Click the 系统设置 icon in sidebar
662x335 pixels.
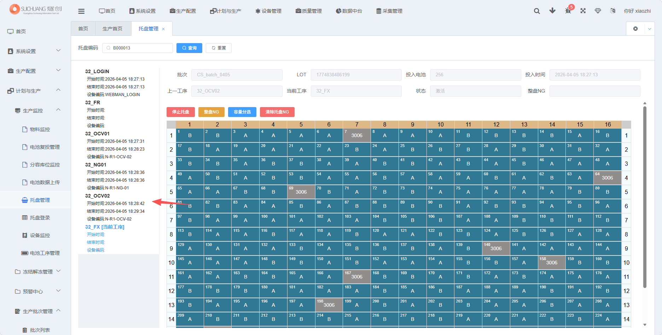pyautogui.click(x=11, y=51)
